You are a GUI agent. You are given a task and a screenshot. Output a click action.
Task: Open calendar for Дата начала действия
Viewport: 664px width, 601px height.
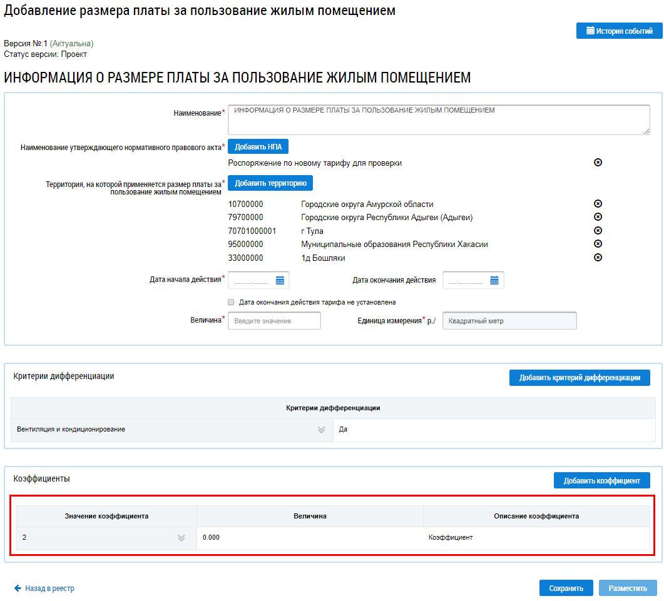pos(280,280)
